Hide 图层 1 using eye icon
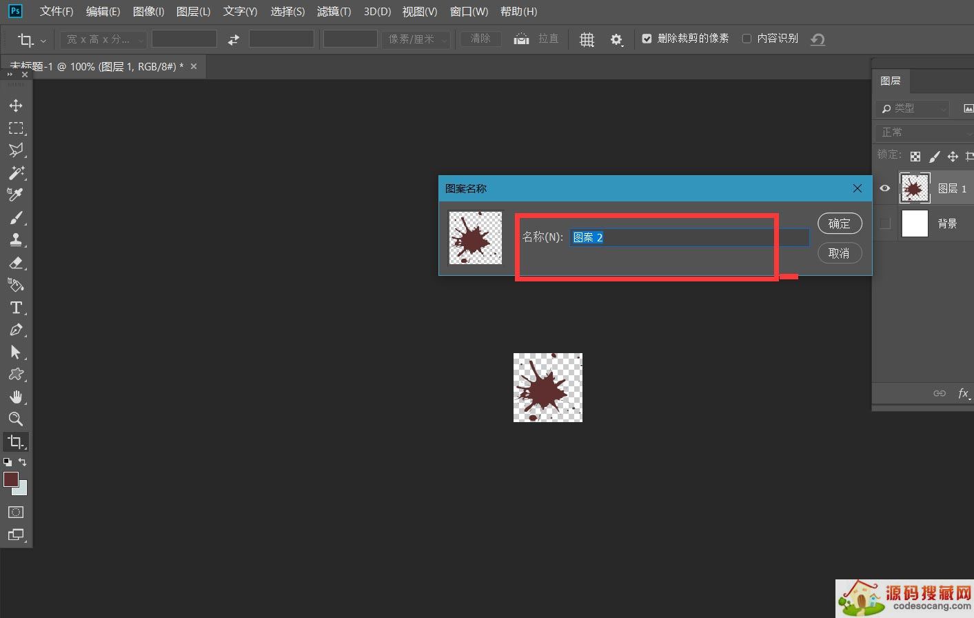Screen dimensions: 974x618 885,188
